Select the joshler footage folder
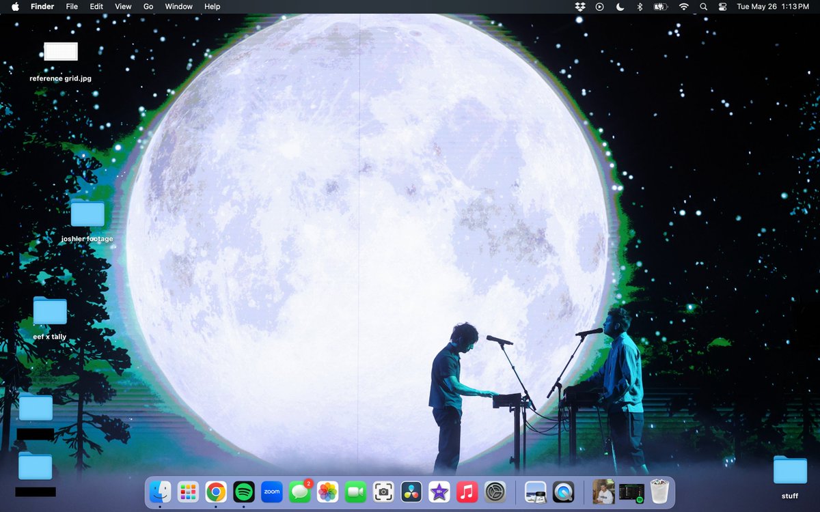 pyautogui.click(x=87, y=213)
